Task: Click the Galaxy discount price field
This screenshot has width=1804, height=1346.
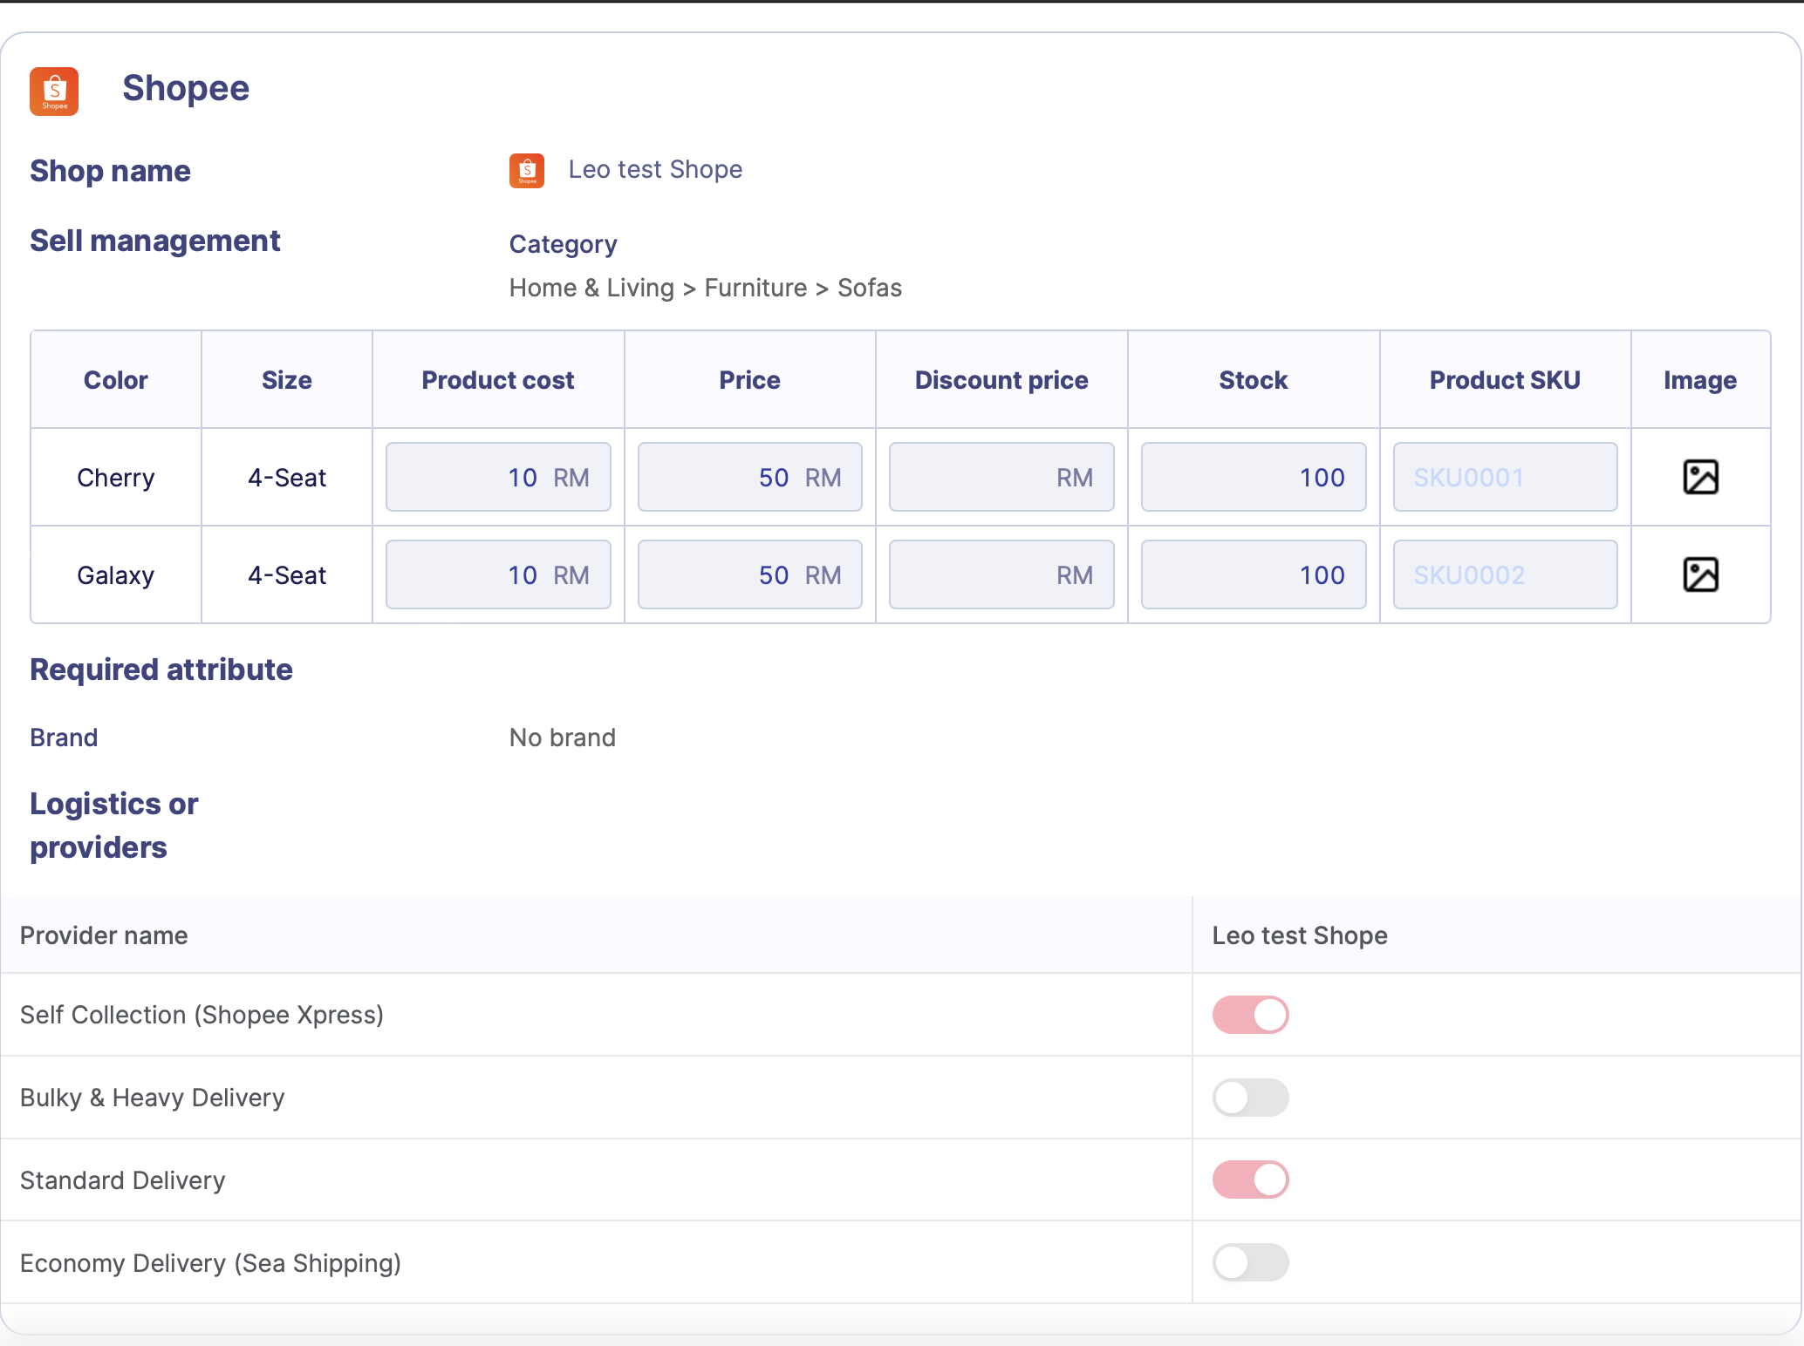Action: coord(1001,574)
